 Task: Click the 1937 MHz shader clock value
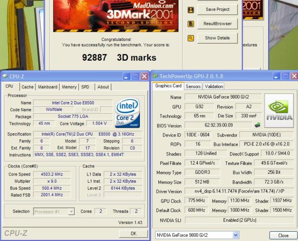[282, 200]
